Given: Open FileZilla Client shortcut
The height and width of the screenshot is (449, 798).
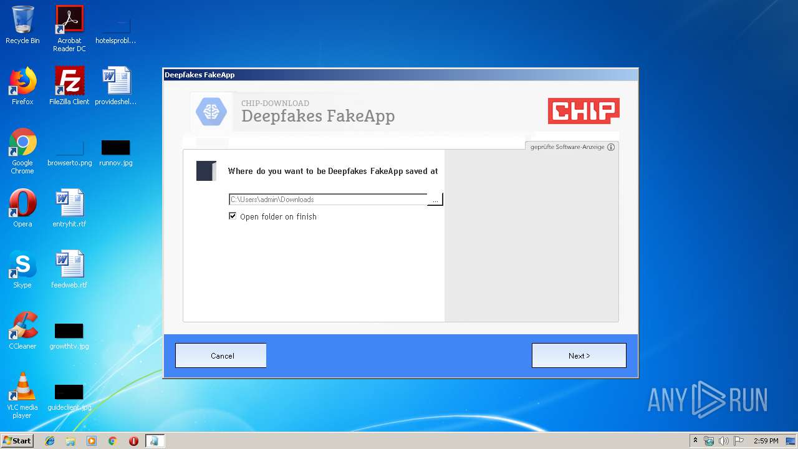Looking at the screenshot, I should click(69, 86).
